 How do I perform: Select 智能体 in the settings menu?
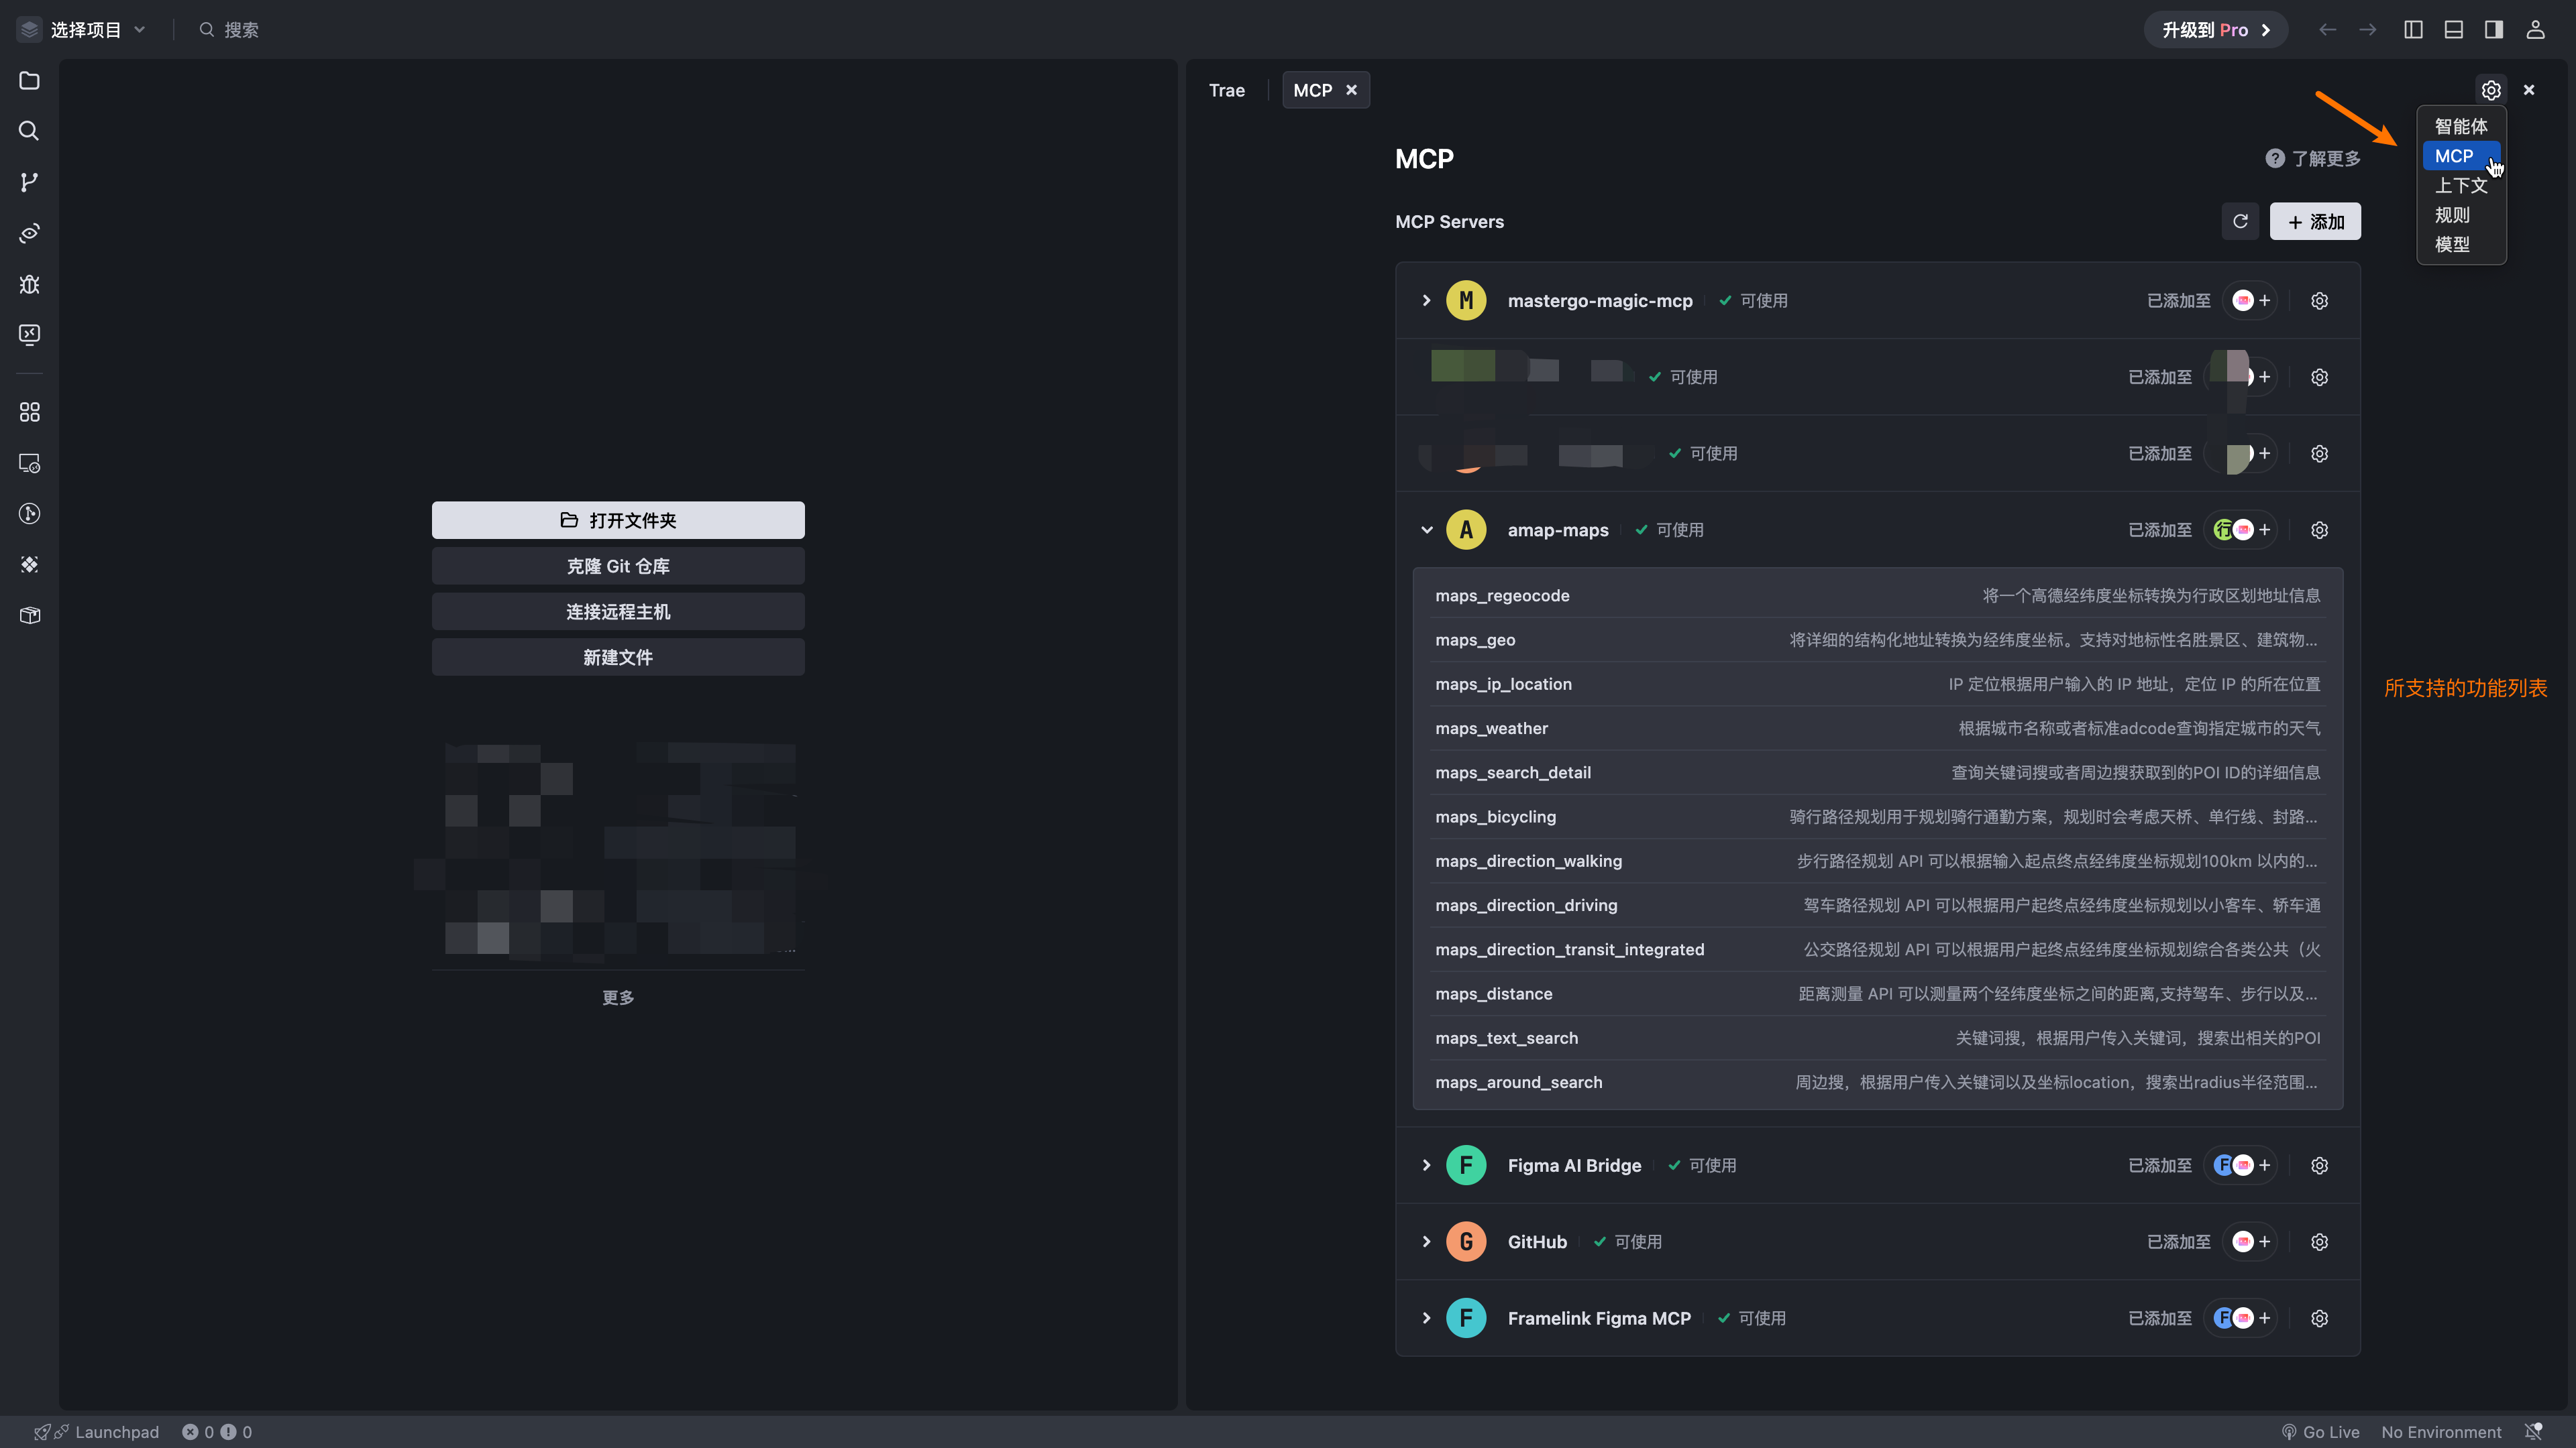pyautogui.click(x=2460, y=126)
